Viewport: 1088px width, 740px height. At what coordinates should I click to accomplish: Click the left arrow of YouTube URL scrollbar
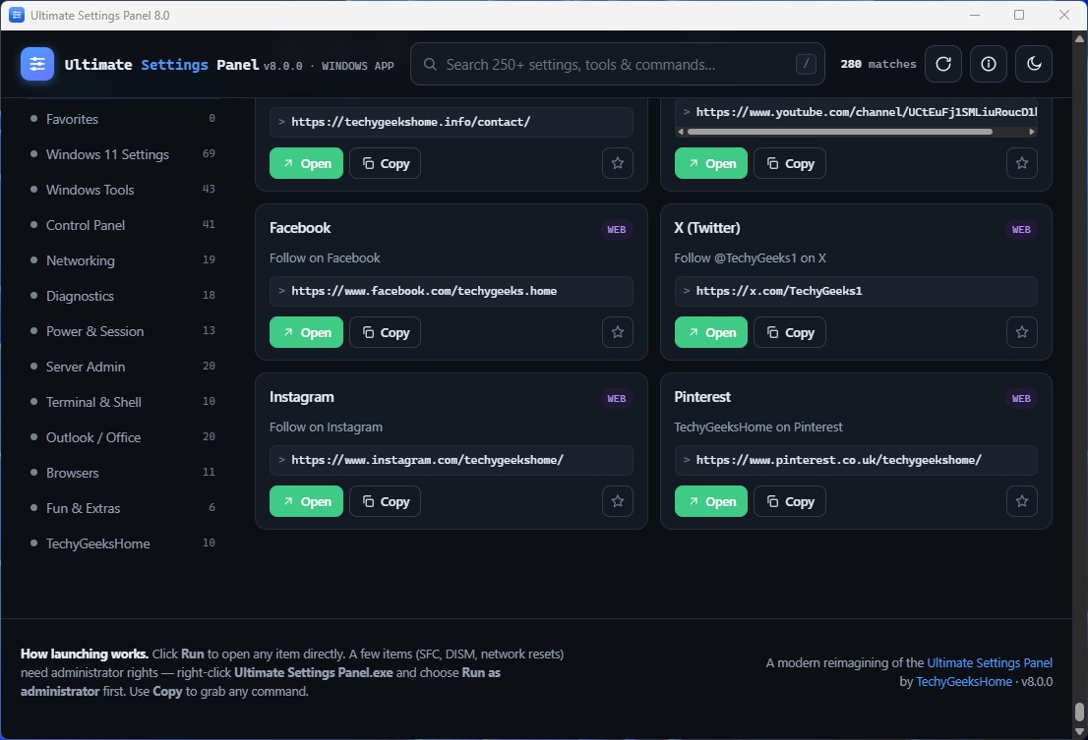pos(681,131)
